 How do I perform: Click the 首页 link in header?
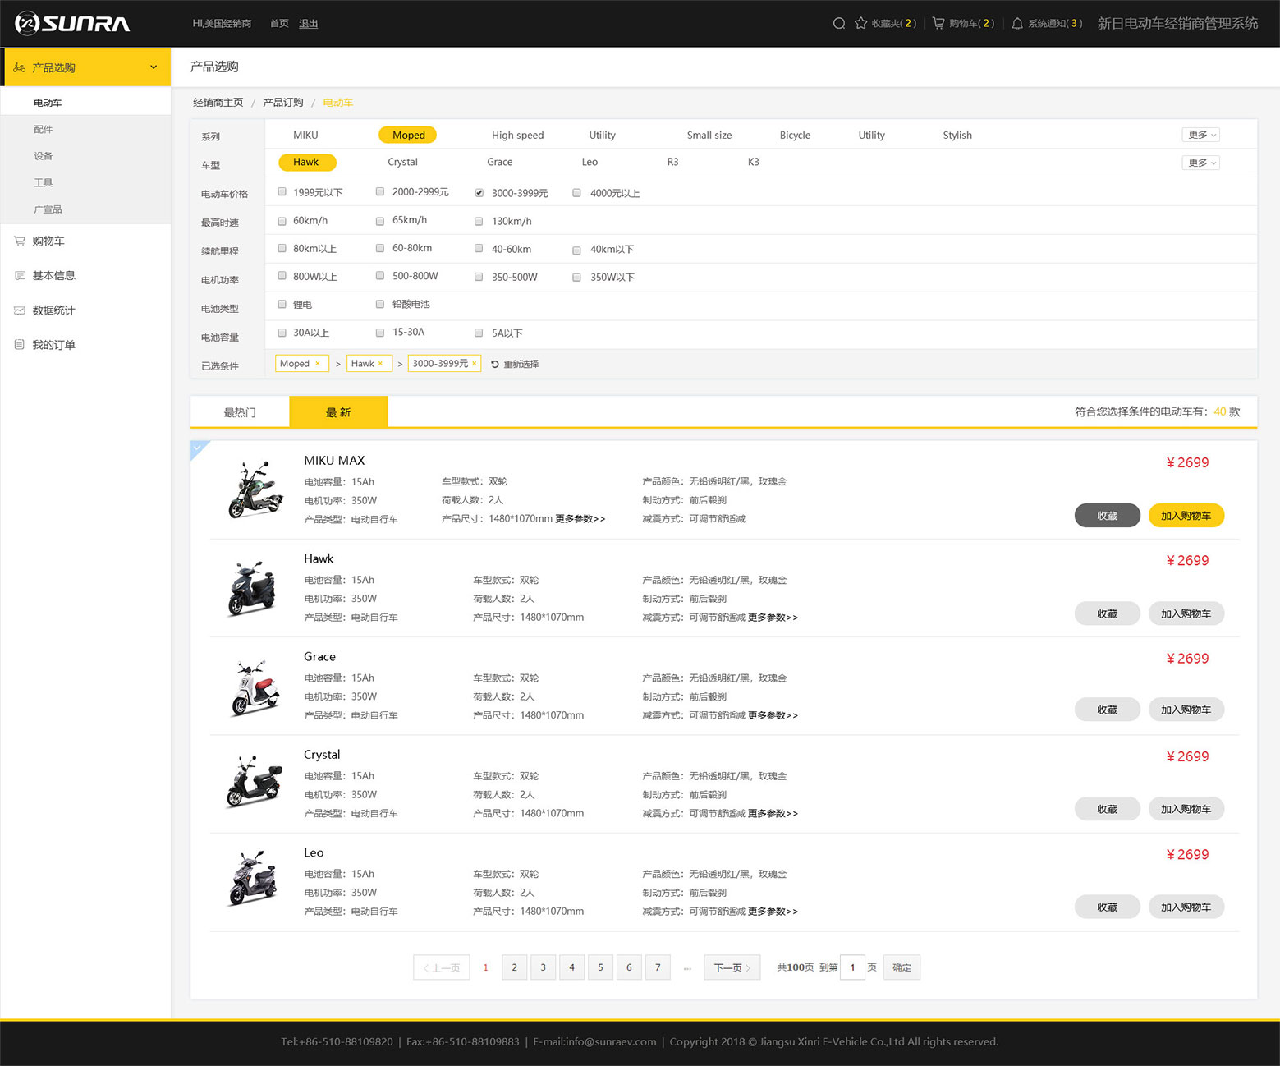point(279,24)
